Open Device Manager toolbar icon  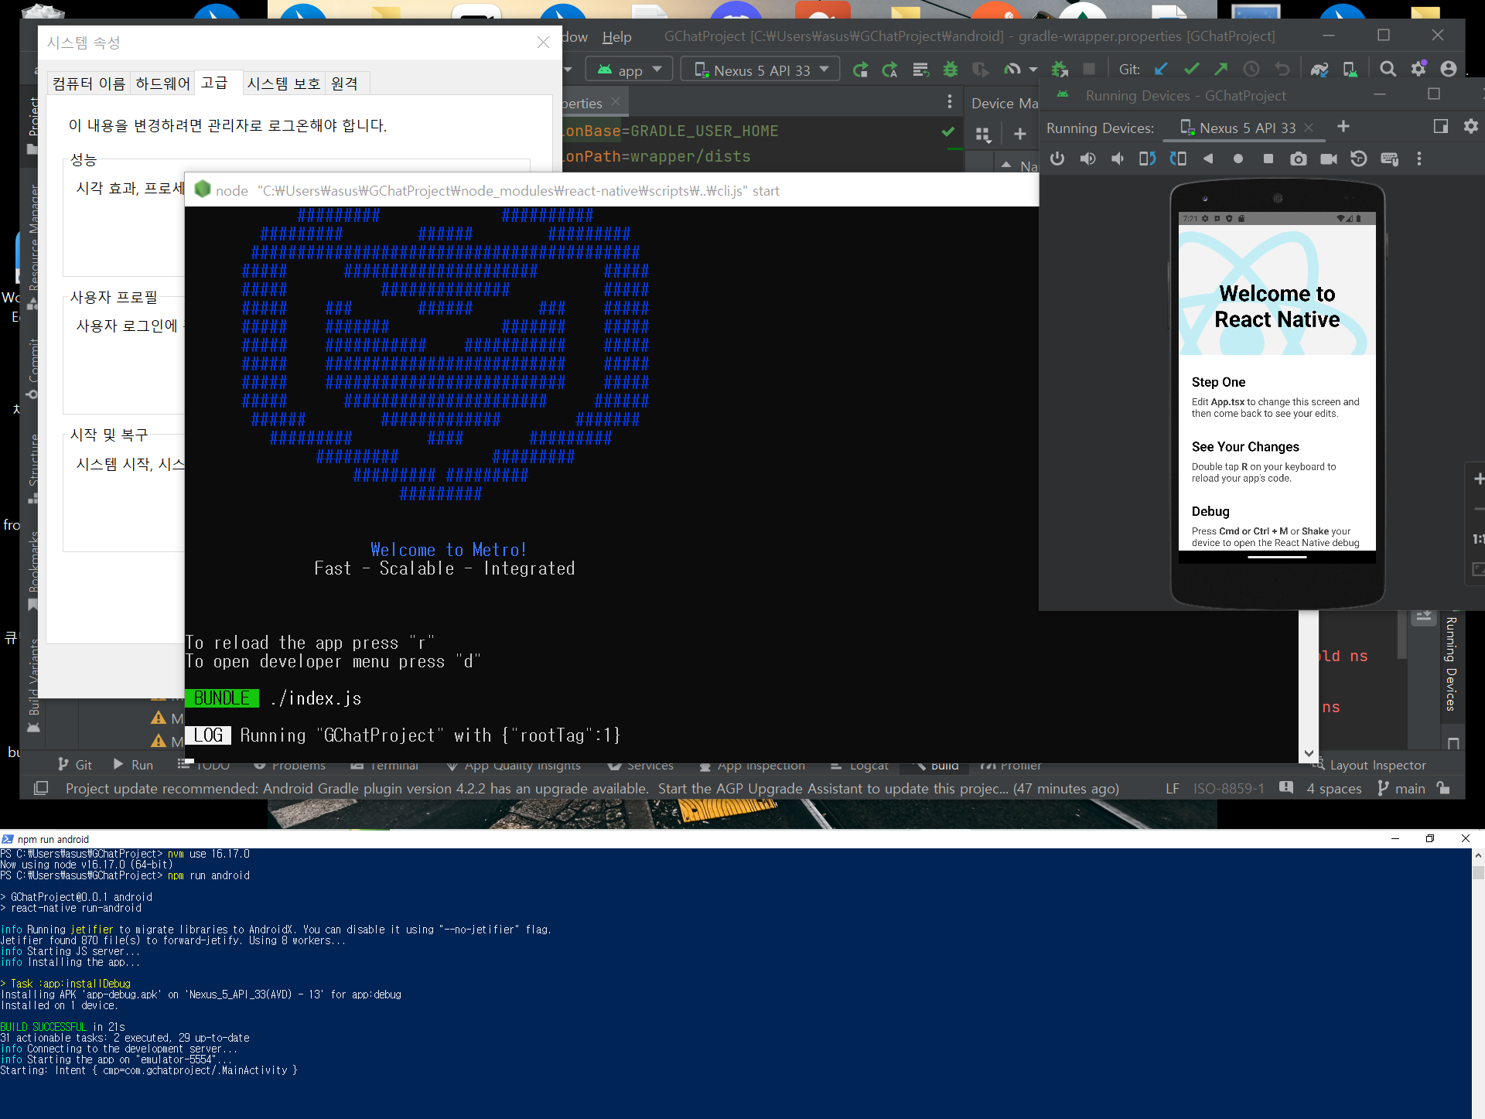[1350, 70]
